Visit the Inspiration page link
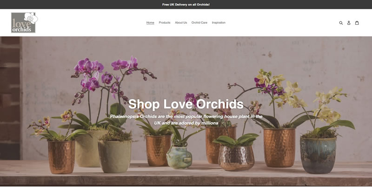 pos(219,22)
